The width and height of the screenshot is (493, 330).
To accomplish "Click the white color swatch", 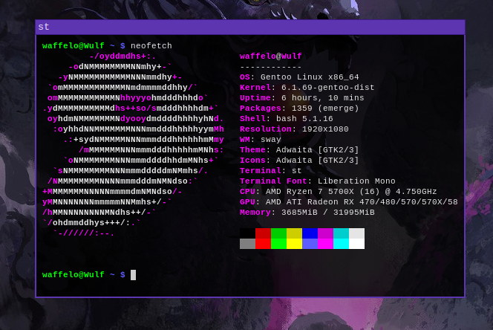I will click(357, 244).
